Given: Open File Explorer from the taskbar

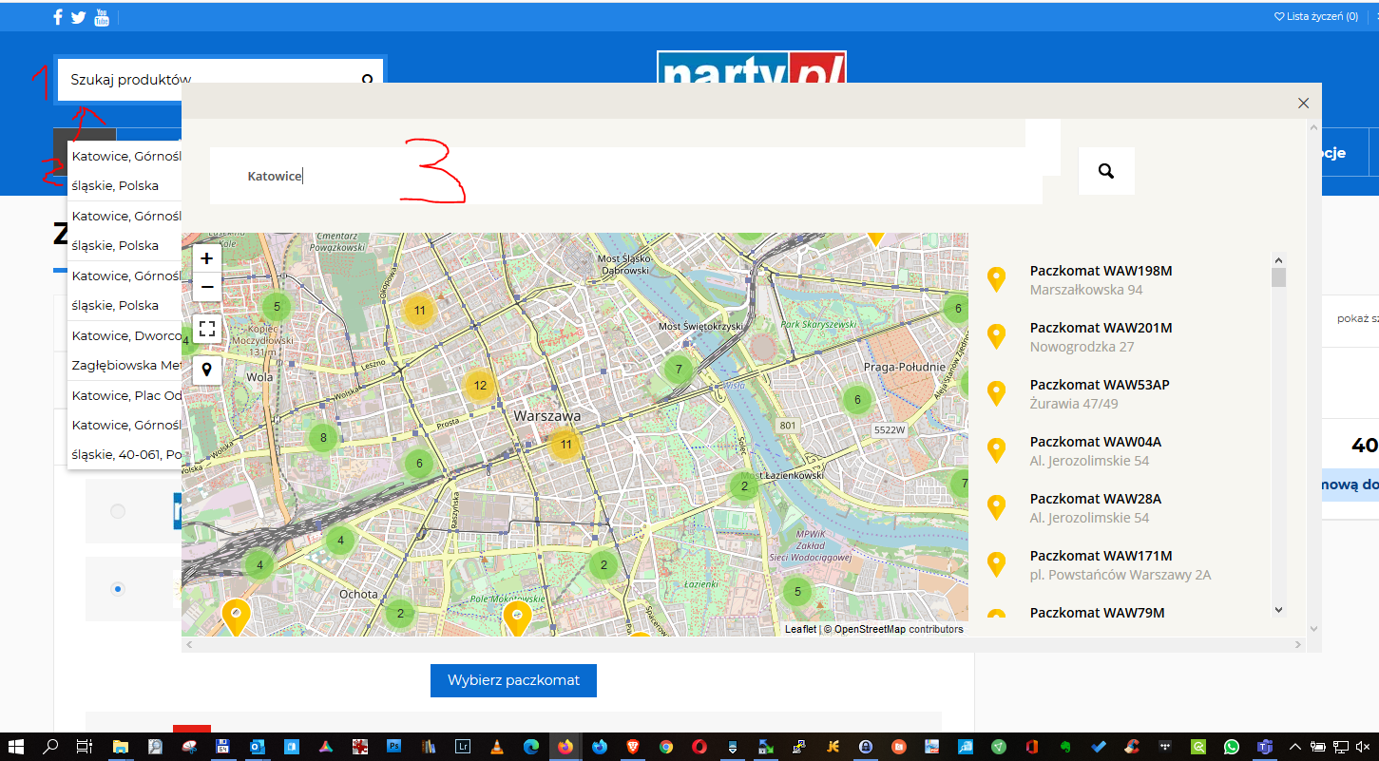Looking at the screenshot, I should [x=120, y=747].
